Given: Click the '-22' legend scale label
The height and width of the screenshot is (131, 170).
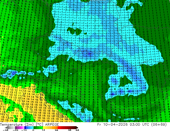Looking at the screenshot, I should (x=16, y=130).
